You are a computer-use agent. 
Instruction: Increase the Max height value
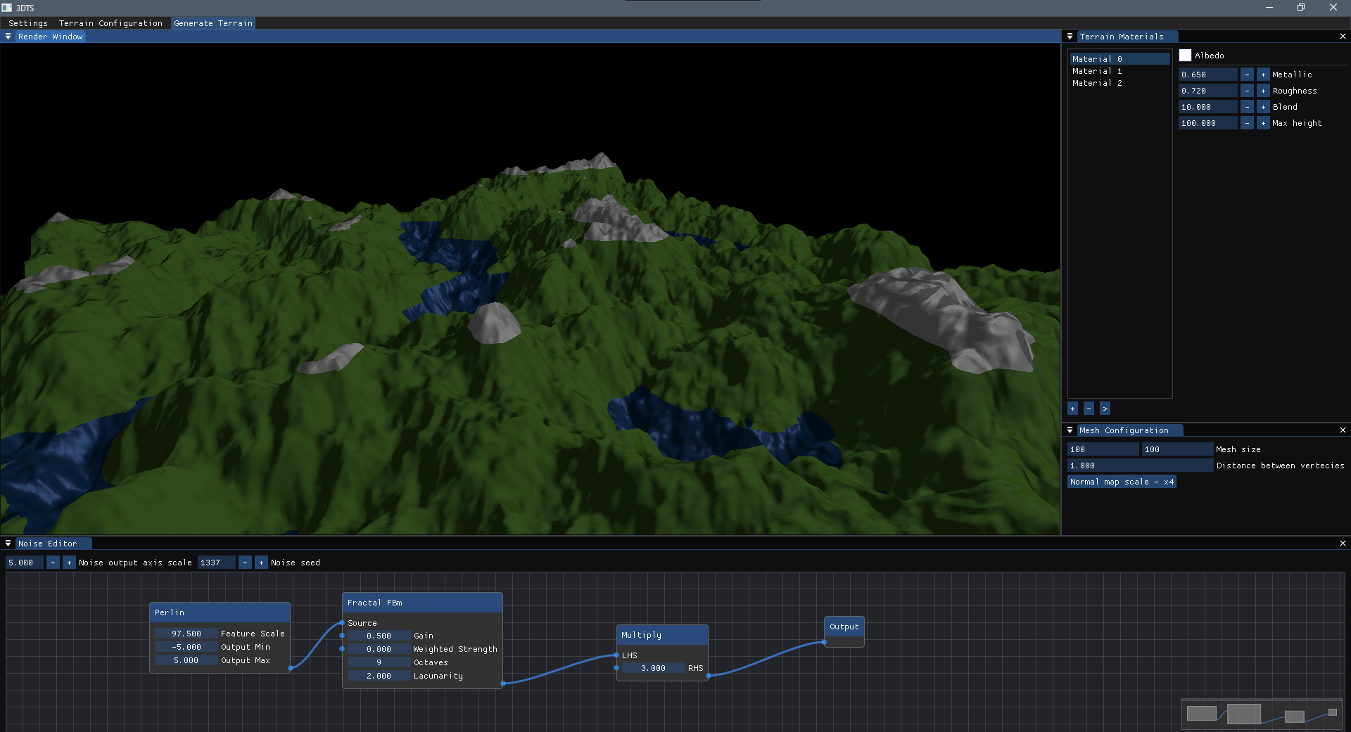tap(1263, 123)
